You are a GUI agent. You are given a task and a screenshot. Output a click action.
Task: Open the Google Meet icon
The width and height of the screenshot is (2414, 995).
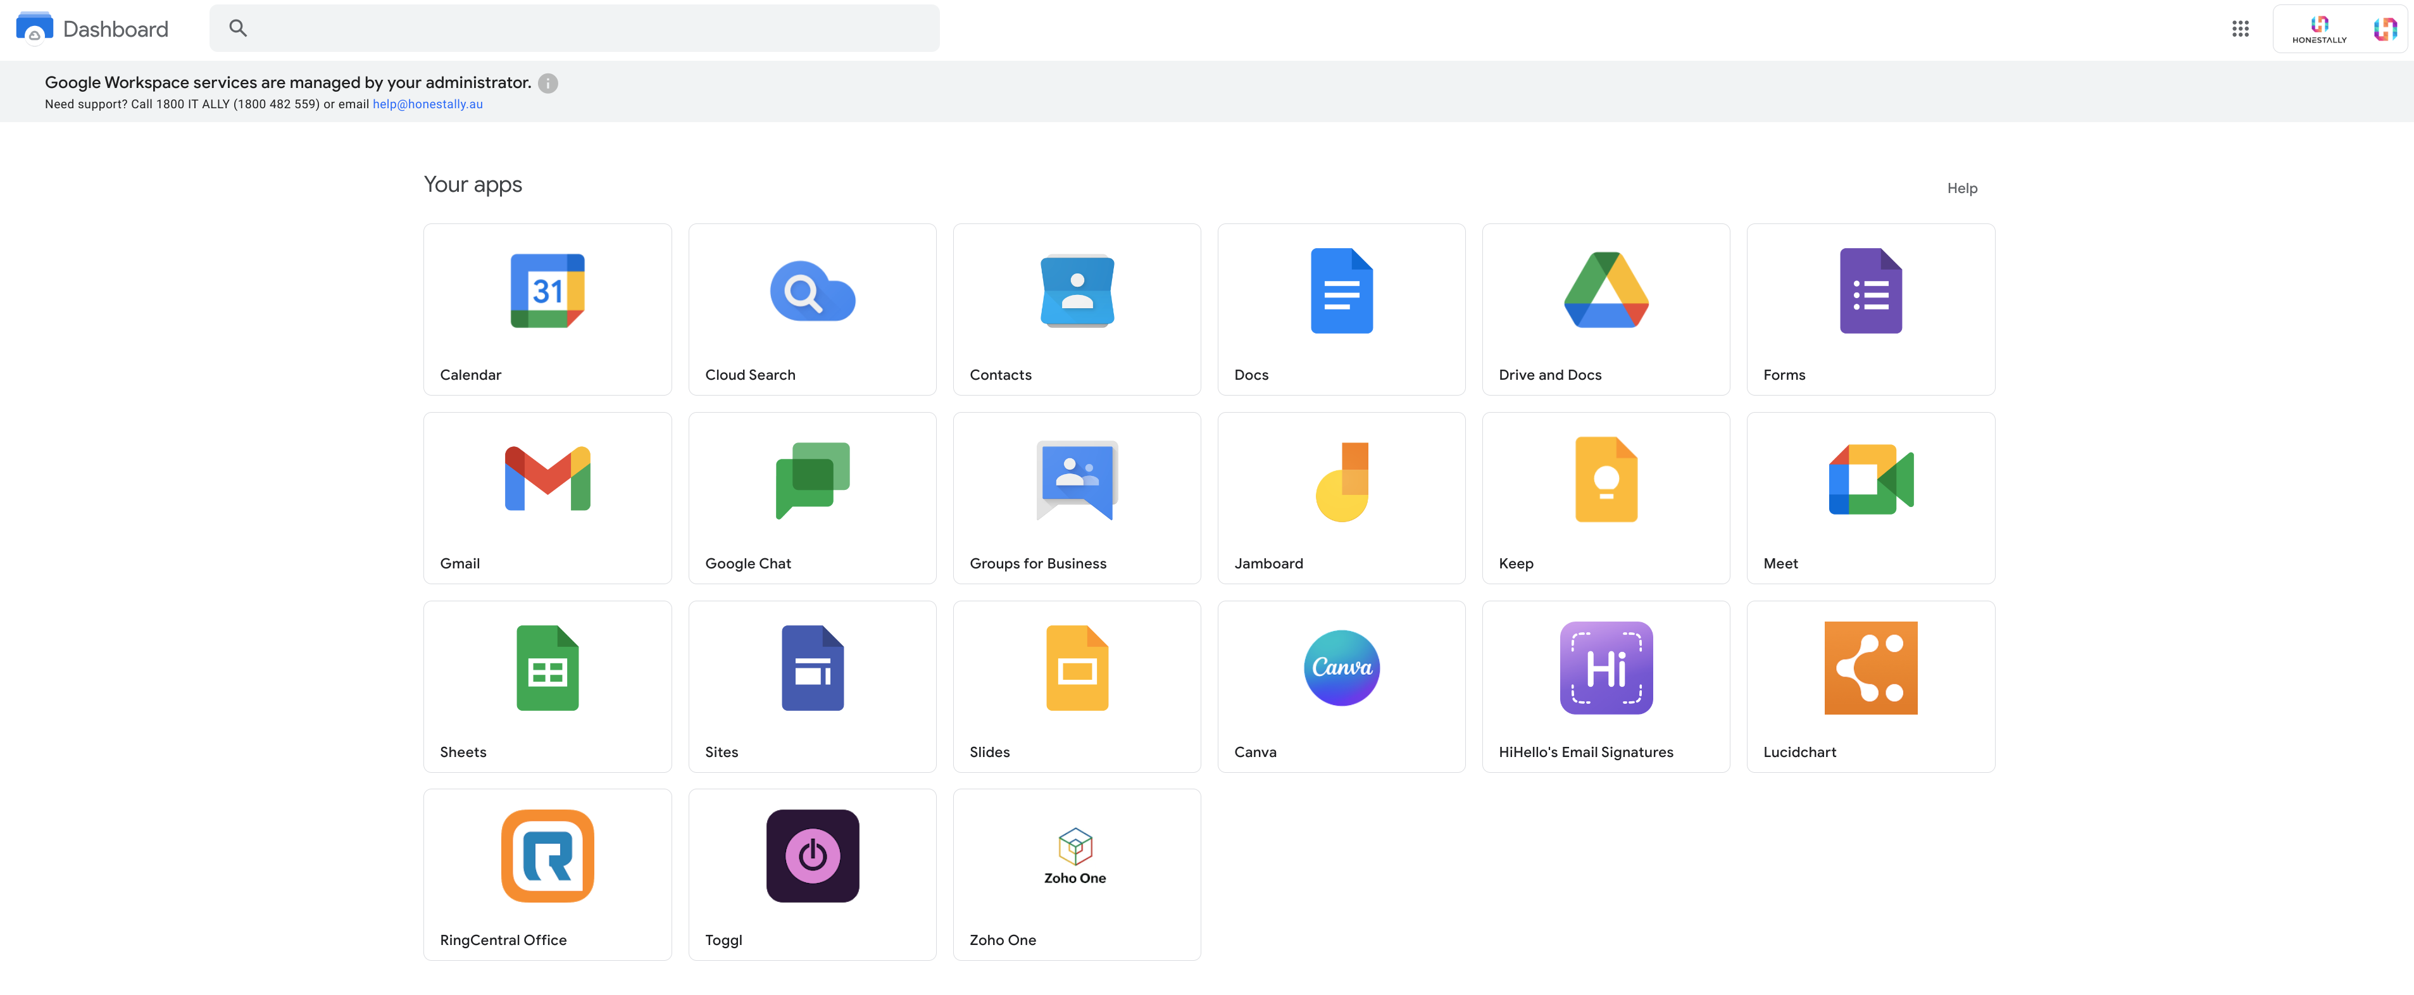tap(1870, 479)
